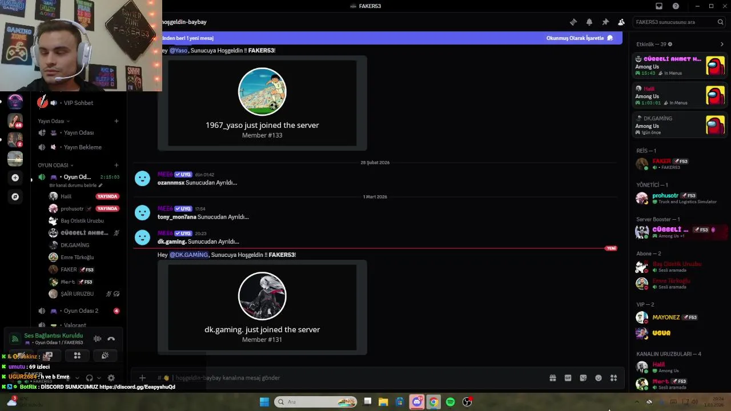Click Windows taskbar search box
The width and height of the screenshot is (731, 411).
[x=315, y=402]
